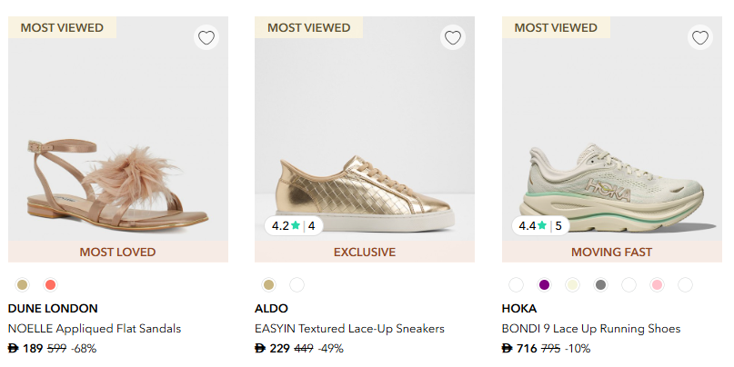This screenshot has width=734, height=367.
Task: Favorite the HOKA Bondi 9 shoes
Action: point(699,38)
